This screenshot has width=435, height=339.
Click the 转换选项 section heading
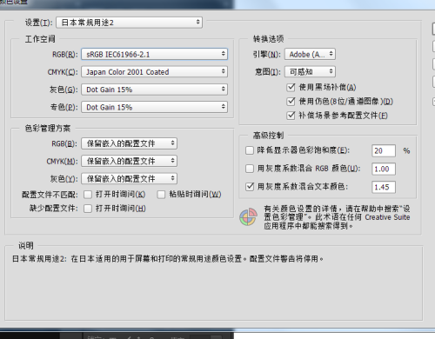[x=269, y=39]
